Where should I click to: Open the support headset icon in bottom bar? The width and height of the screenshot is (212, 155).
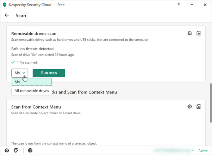[x=16, y=150]
